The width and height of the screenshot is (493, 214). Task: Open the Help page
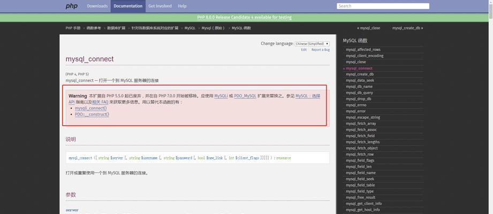pos(182,6)
